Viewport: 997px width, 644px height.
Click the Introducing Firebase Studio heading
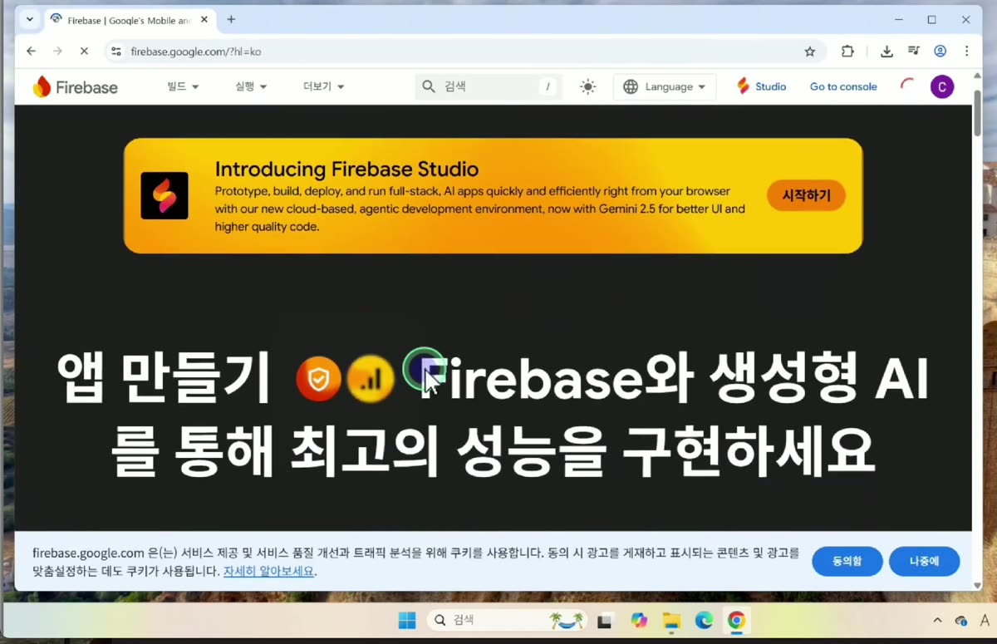(346, 170)
